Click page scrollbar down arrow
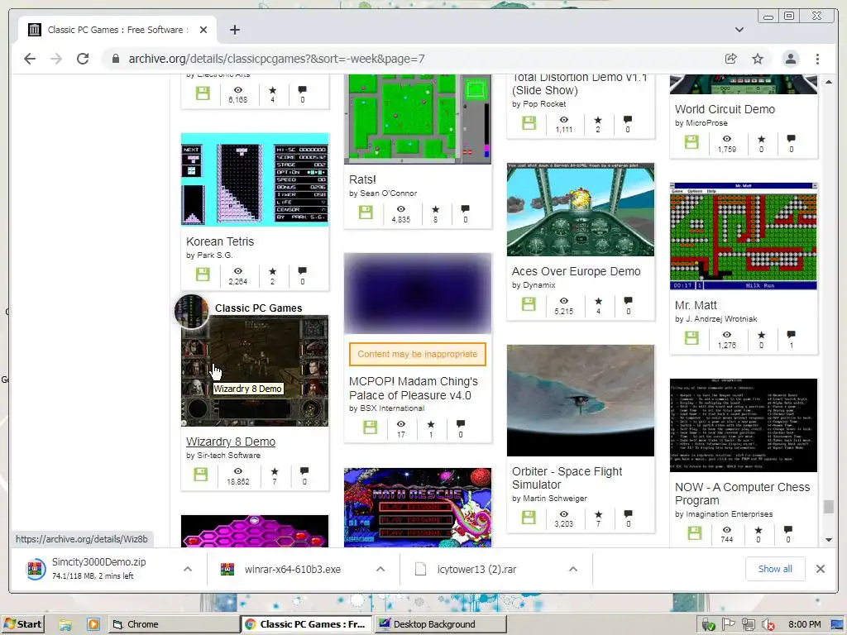The height and width of the screenshot is (635, 847). [829, 539]
